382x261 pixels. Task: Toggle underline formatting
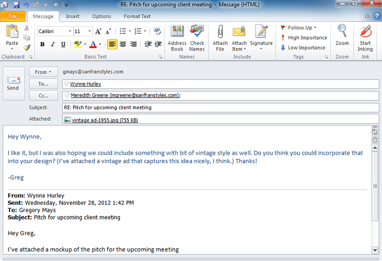tap(63, 44)
